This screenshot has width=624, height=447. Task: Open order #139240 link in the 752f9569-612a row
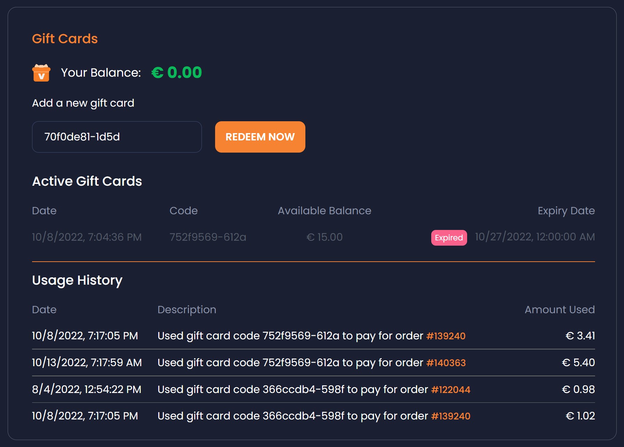tap(446, 336)
